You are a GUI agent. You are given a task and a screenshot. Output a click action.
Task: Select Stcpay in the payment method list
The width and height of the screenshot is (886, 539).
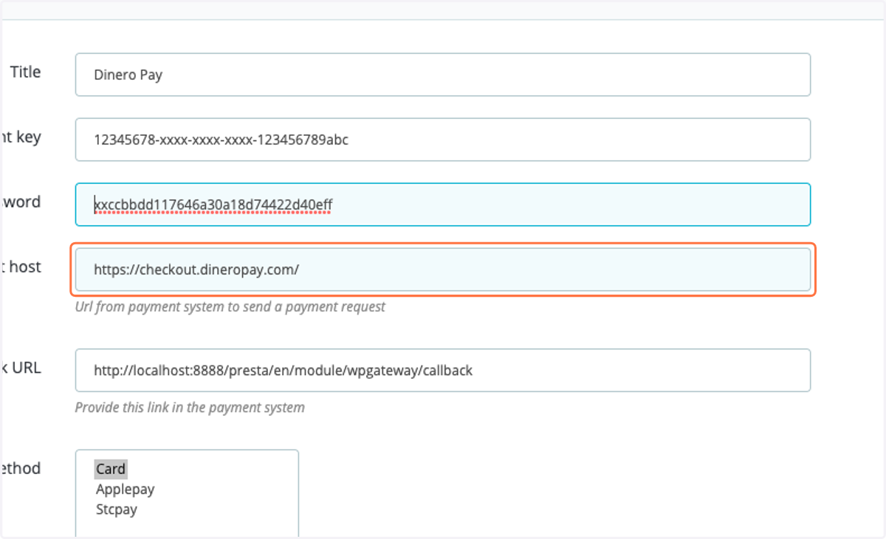pyautogui.click(x=117, y=509)
